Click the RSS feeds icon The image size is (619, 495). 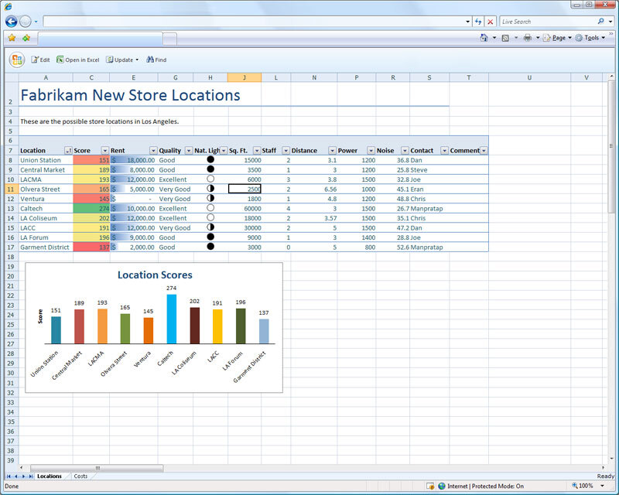click(x=504, y=36)
